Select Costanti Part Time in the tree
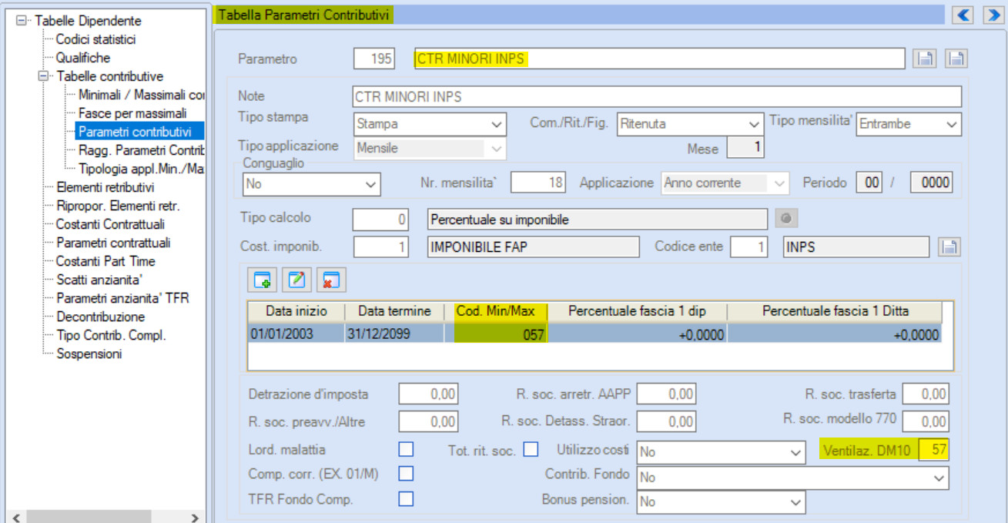Screen dimensions: 1008x523 click(105, 261)
